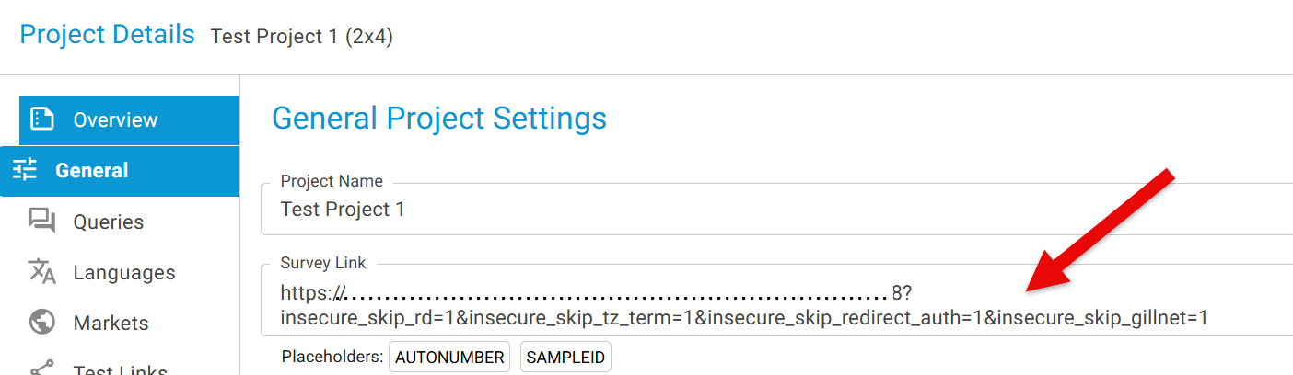
Task: Click the Placeholders label
Action: (332, 357)
